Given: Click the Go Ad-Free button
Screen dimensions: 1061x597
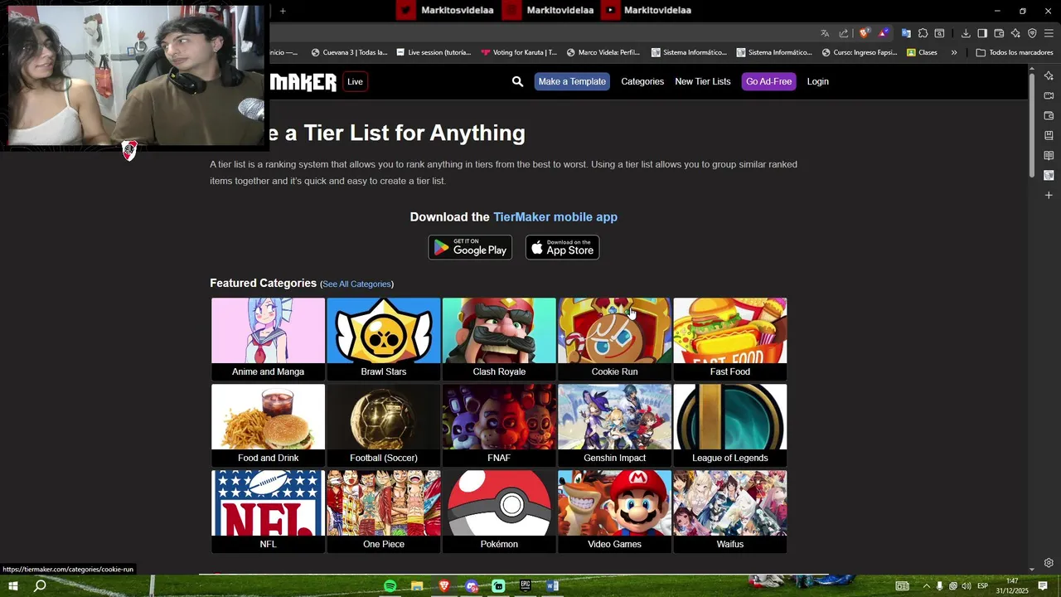Looking at the screenshot, I should tap(769, 81).
